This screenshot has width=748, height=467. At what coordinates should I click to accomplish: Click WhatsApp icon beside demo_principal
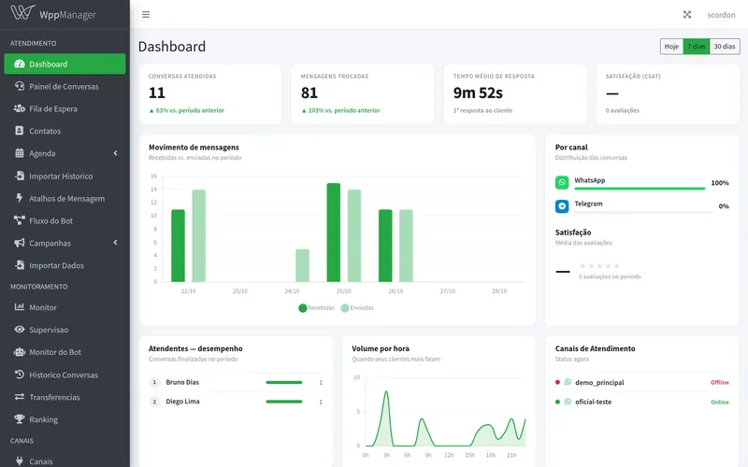click(568, 382)
